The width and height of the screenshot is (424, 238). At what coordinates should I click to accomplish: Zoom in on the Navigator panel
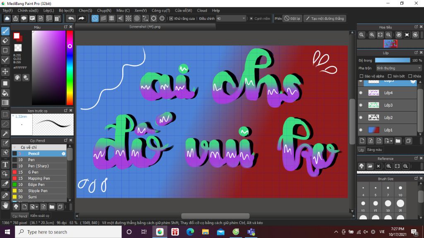point(372,35)
